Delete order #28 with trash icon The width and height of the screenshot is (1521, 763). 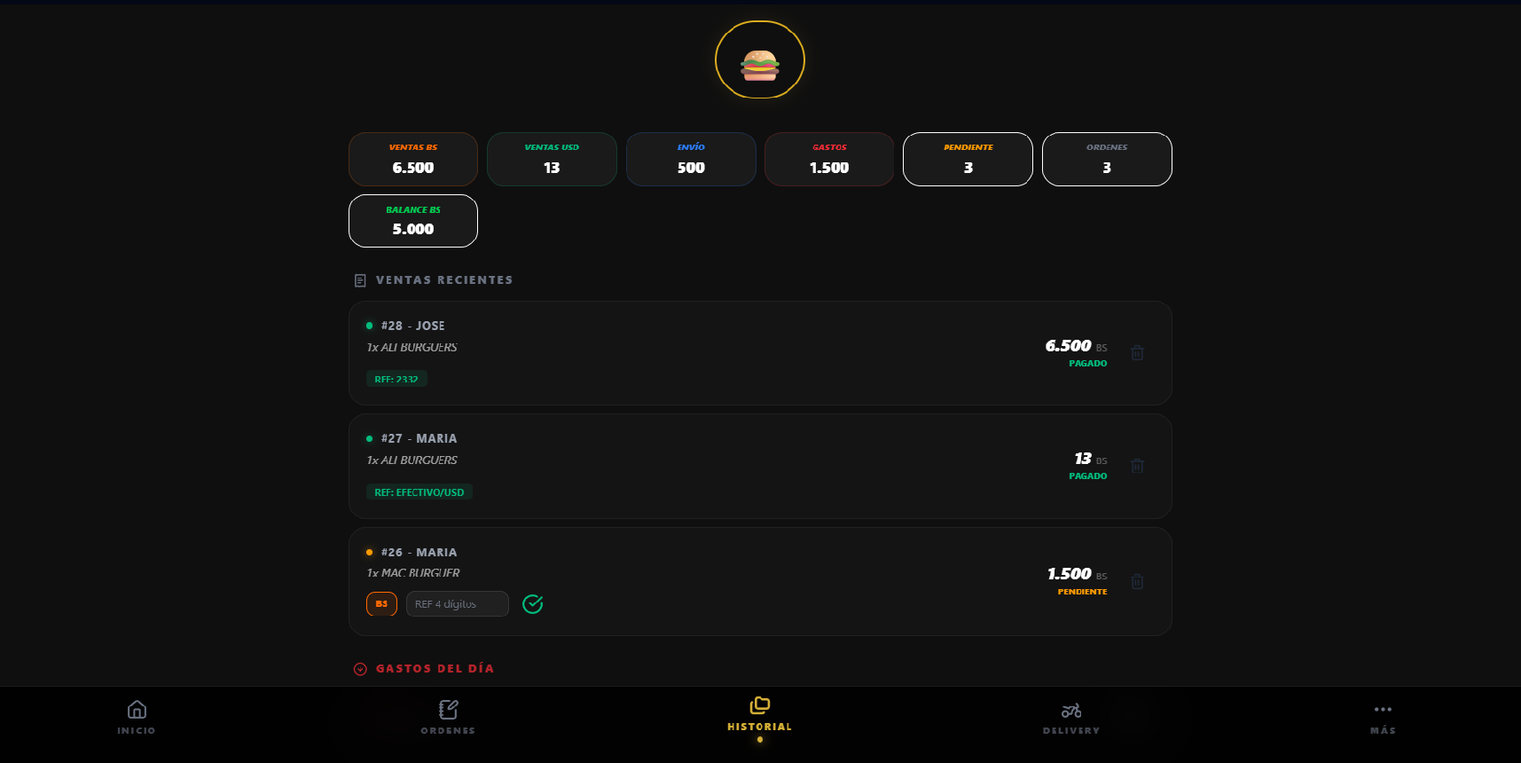1137,352
